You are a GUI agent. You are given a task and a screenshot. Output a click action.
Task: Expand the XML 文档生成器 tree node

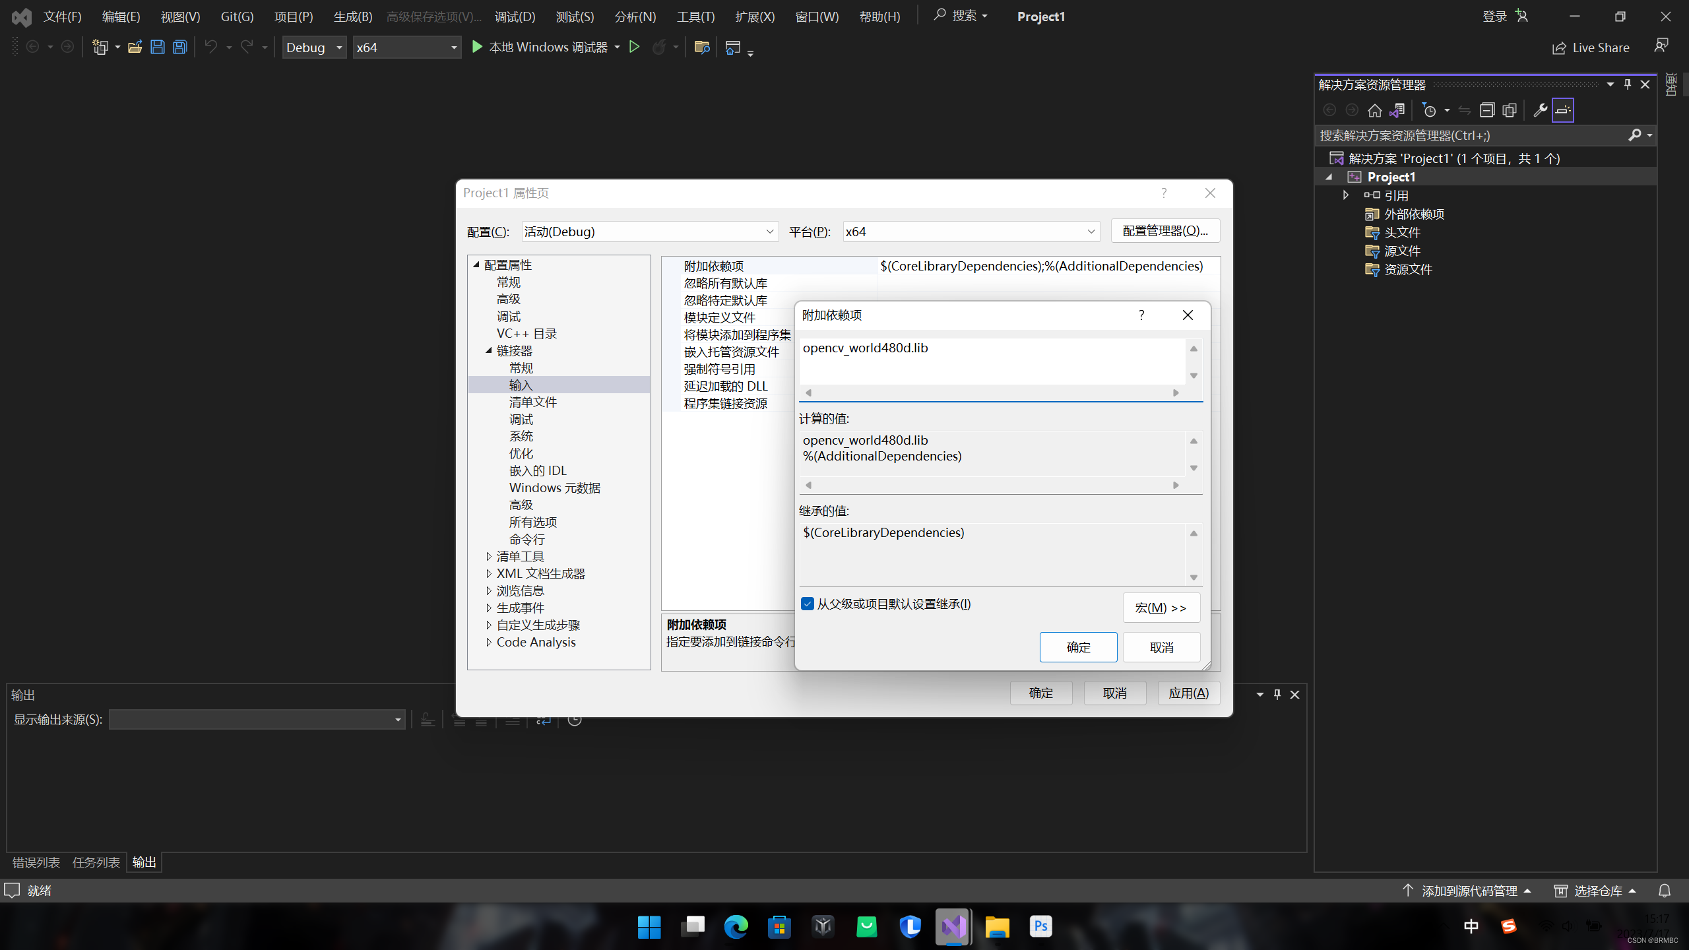pos(489,573)
